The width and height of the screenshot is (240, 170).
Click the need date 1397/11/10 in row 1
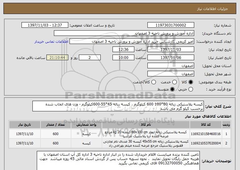coord(25,134)
